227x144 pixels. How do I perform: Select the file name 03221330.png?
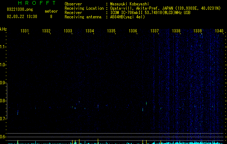(x=20, y=9)
